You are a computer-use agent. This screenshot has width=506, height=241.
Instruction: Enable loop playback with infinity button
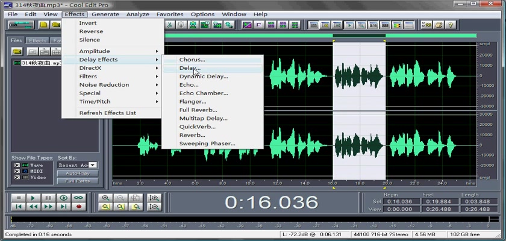tap(78, 198)
